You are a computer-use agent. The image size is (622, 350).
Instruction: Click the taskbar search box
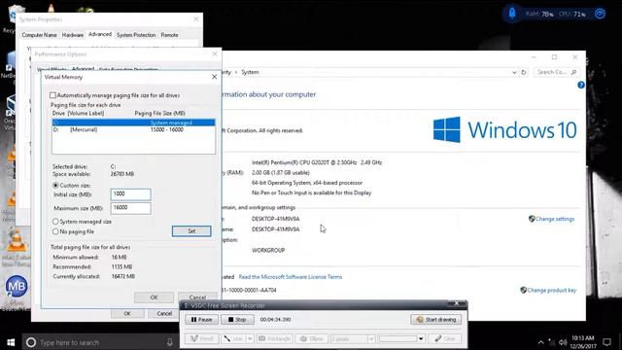(99, 342)
